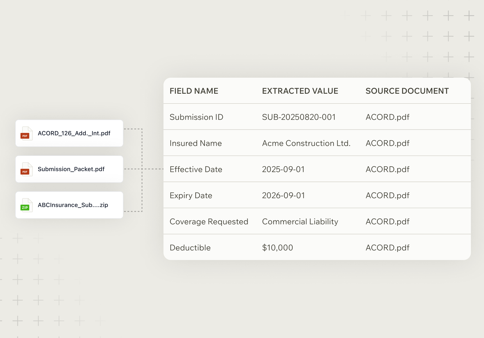
Task: Select the $10,000 Deductible value
Action: point(277,248)
